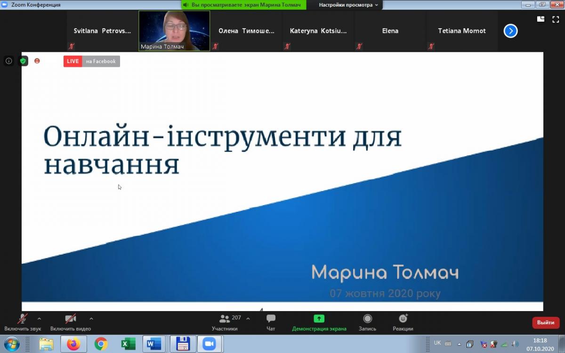Select Олена Тимоше participant tile
This screenshot has height=353, width=565.
tap(246, 31)
